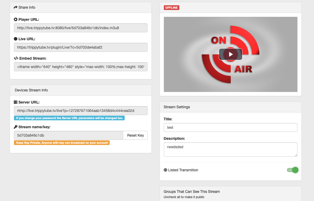Select the Live URL field
314x201 pixels.
pyautogui.click(x=81, y=47)
